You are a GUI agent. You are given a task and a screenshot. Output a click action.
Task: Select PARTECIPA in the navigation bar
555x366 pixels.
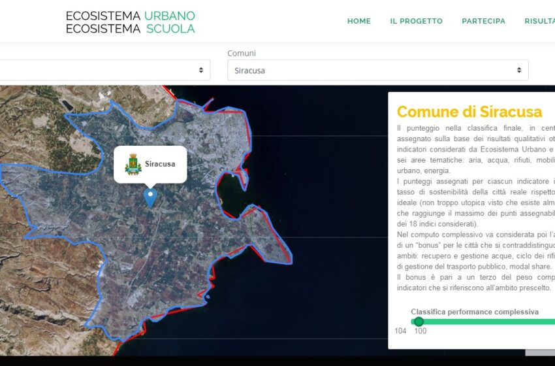pyautogui.click(x=483, y=21)
